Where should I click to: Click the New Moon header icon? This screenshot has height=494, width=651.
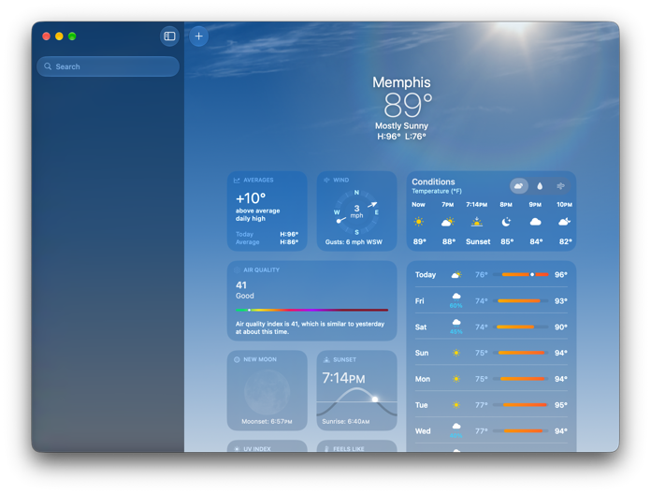237,359
